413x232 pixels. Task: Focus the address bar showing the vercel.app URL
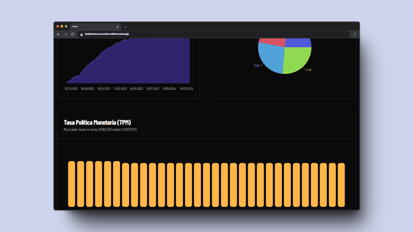213,34
